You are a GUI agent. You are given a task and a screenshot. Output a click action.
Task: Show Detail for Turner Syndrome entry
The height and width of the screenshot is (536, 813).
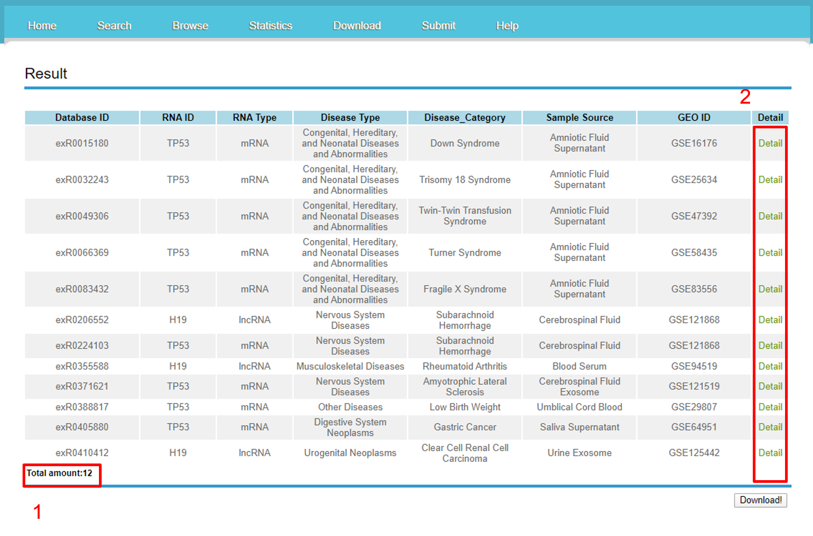click(770, 253)
